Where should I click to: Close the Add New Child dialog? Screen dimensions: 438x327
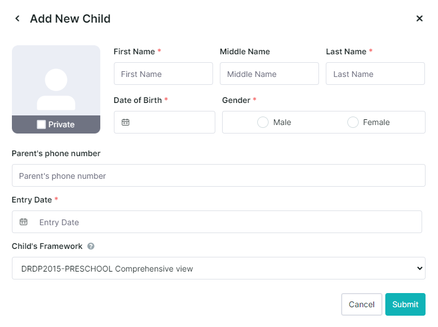click(x=419, y=19)
